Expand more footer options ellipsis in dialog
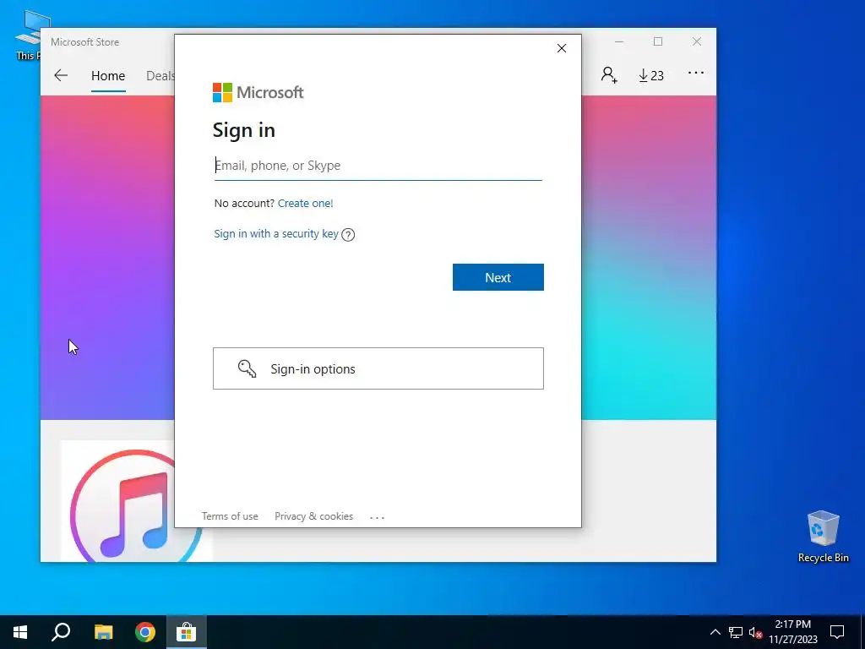This screenshot has height=649, width=865. pos(377,517)
